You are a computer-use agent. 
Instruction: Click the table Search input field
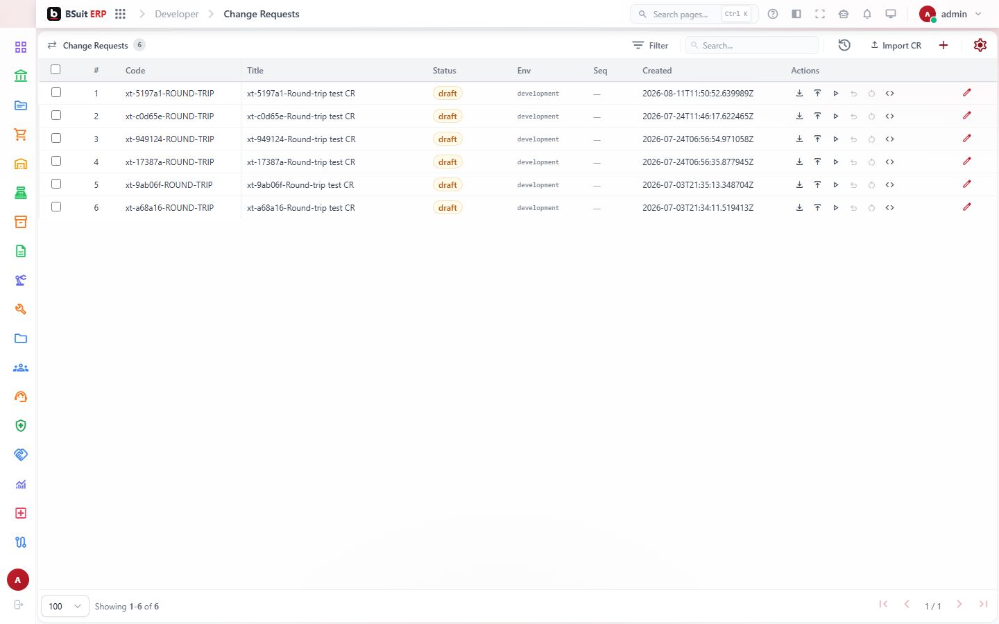(752, 45)
